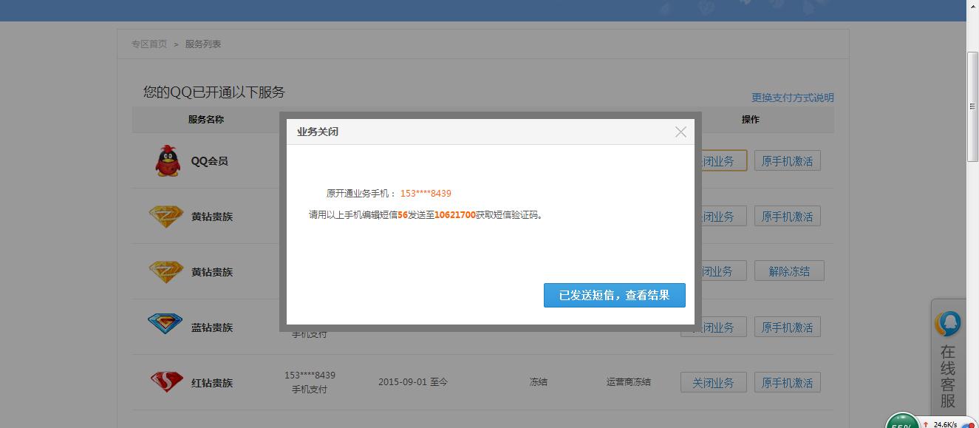The width and height of the screenshot is (979, 428).
Task: Click 关闭业务 for 红钻贵族
Action: 713,383
